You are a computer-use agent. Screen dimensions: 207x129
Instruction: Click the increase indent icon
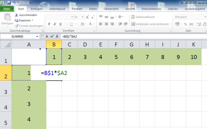(x=125, y=24)
